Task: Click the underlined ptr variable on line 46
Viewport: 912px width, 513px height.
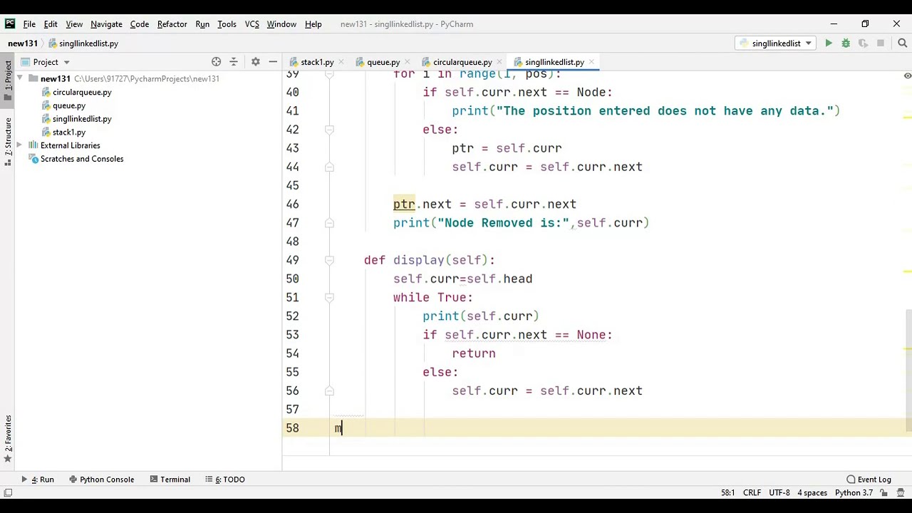Action: [404, 204]
